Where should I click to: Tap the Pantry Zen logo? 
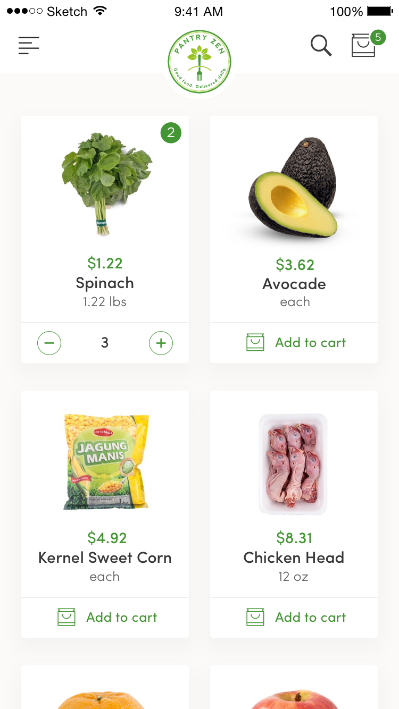click(x=199, y=62)
